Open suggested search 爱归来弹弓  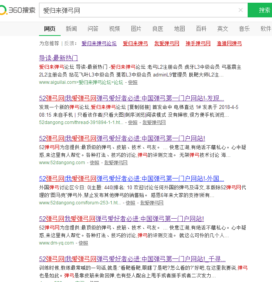(x=135, y=43)
